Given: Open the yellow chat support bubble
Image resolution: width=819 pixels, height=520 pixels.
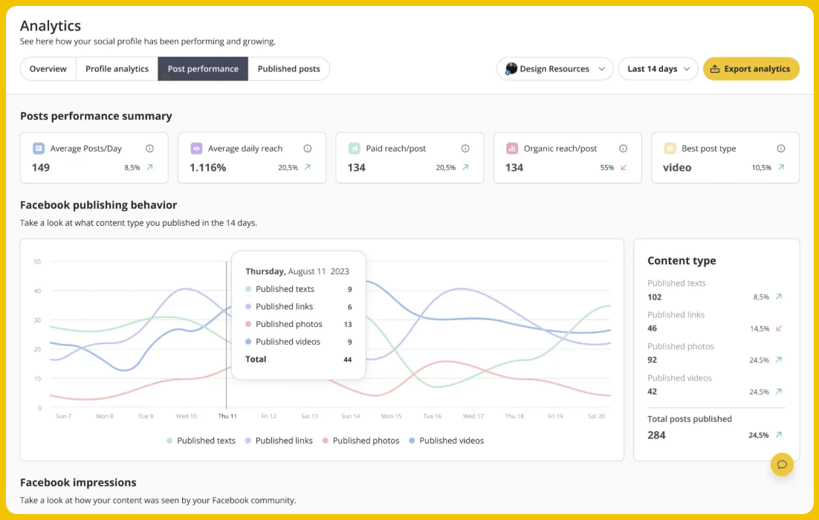Looking at the screenshot, I should (782, 464).
